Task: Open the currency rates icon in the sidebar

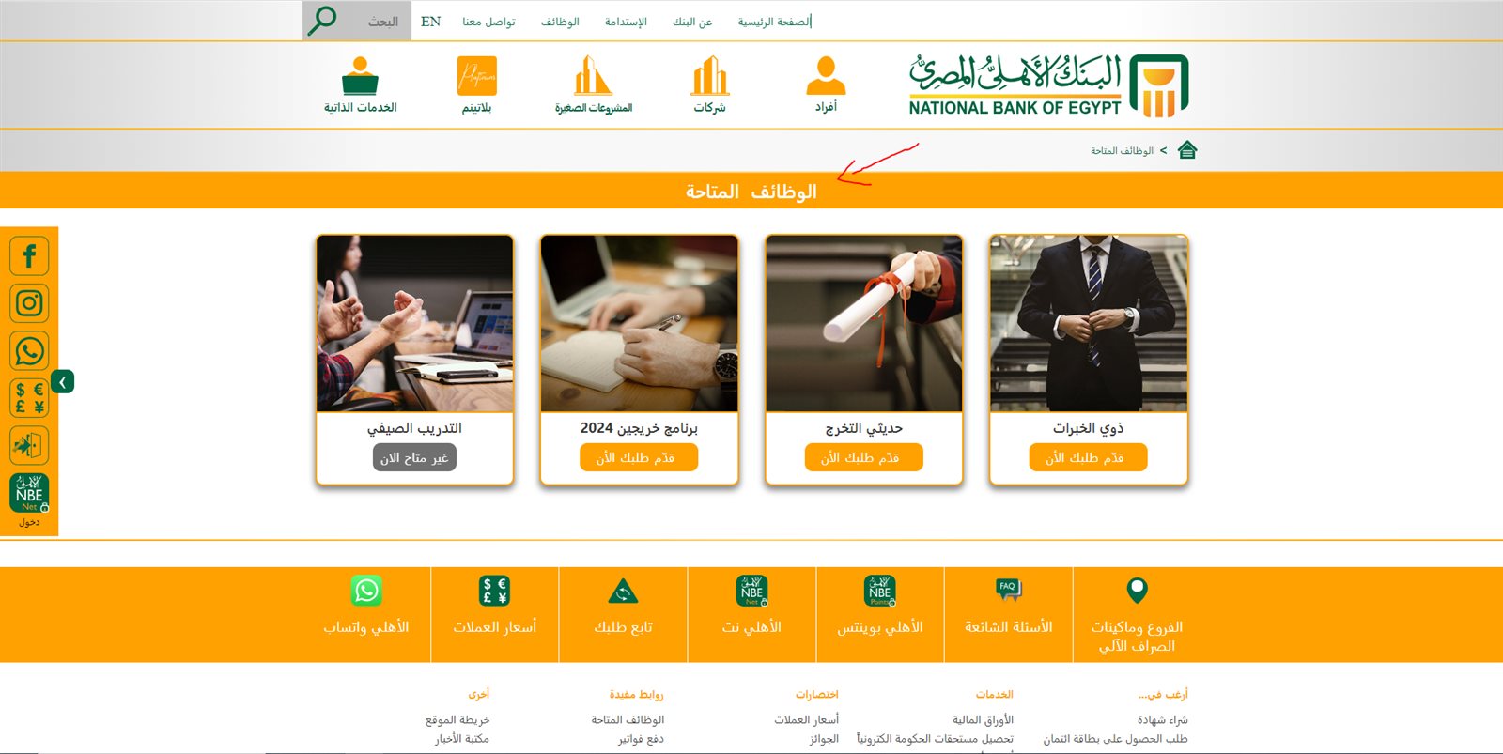Action: pyautogui.click(x=29, y=398)
